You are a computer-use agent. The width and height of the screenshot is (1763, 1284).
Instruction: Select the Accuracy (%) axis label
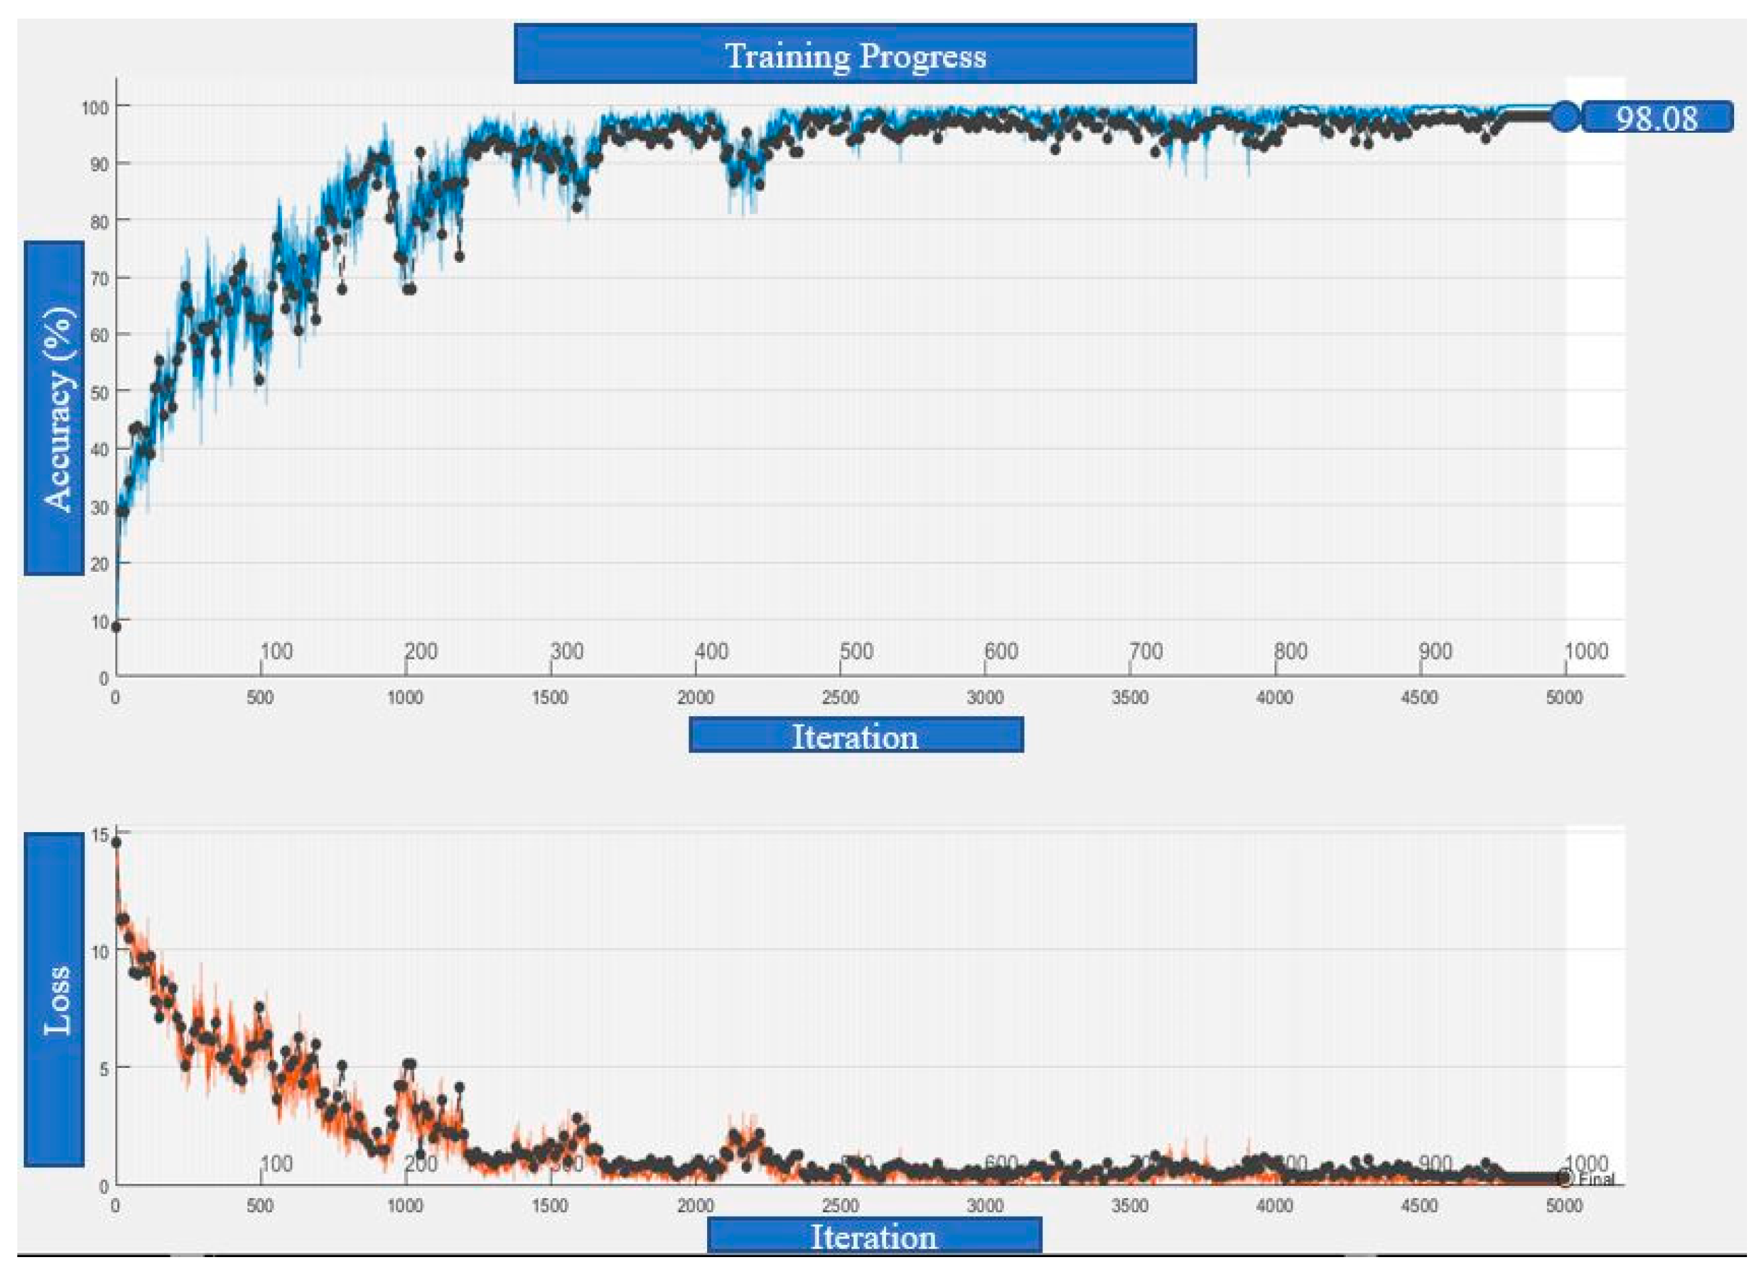click(x=54, y=408)
